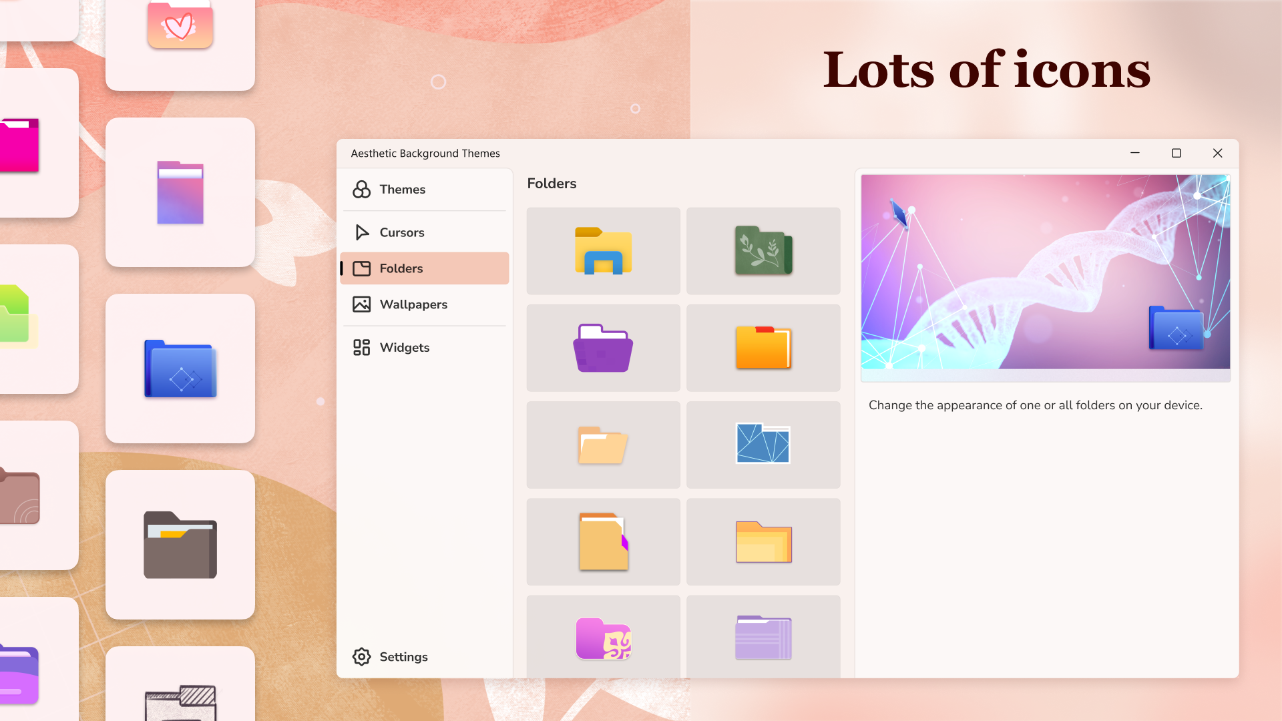Choose the blue geometric photo folder icon
This screenshot has width=1282, height=721.
[x=763, y=445]
